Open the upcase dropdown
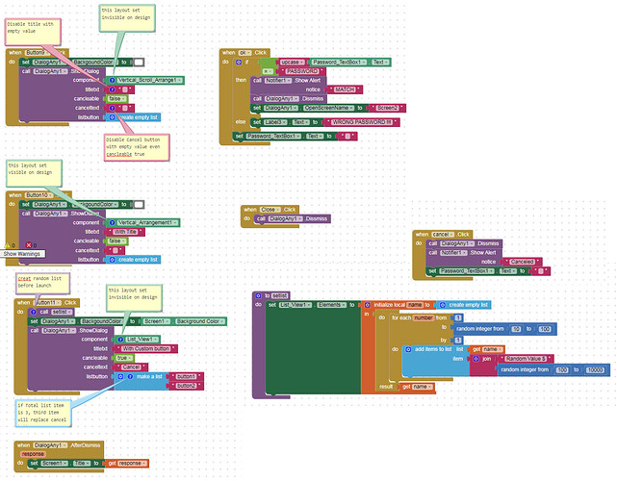This screenshot has height=481, width=617. pos(293,63)
